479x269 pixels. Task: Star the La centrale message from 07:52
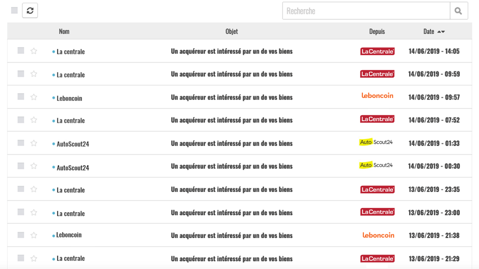click(x=34, y=120)
